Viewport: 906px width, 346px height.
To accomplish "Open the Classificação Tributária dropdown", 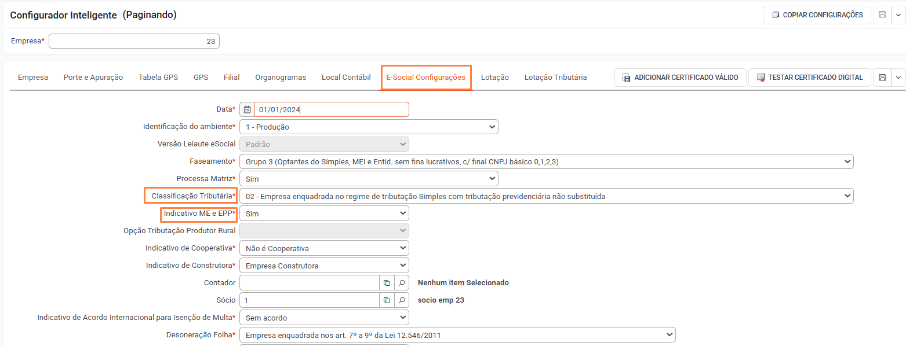I will pos(546,196).
